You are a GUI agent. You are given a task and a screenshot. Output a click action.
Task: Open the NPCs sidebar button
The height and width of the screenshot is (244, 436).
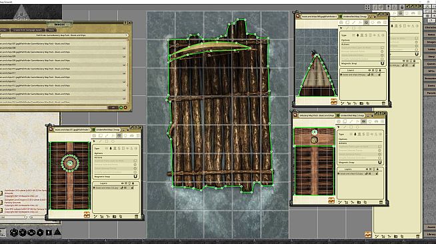tap(431, 71)
